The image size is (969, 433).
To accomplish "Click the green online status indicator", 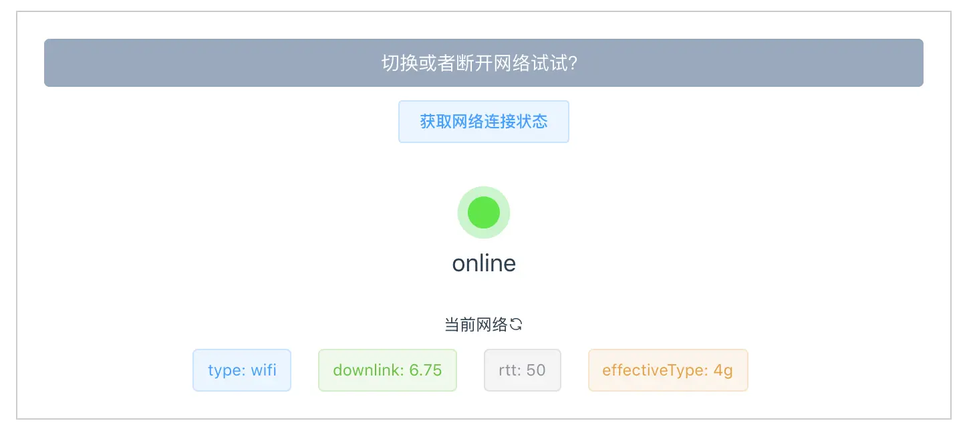I will point(484,212).
